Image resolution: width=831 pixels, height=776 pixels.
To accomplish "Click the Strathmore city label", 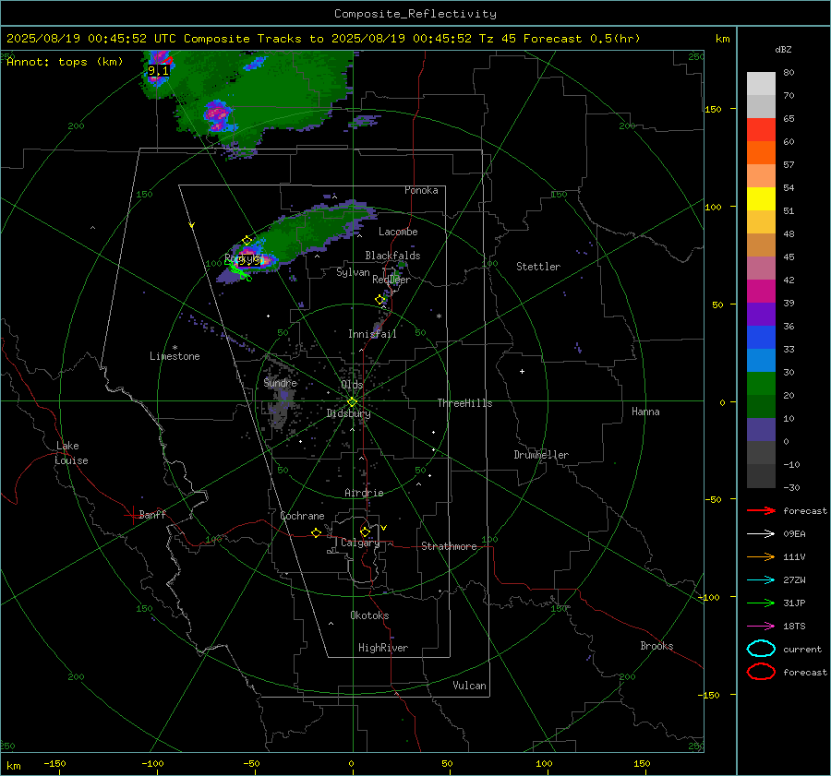I will coord(449,546).
